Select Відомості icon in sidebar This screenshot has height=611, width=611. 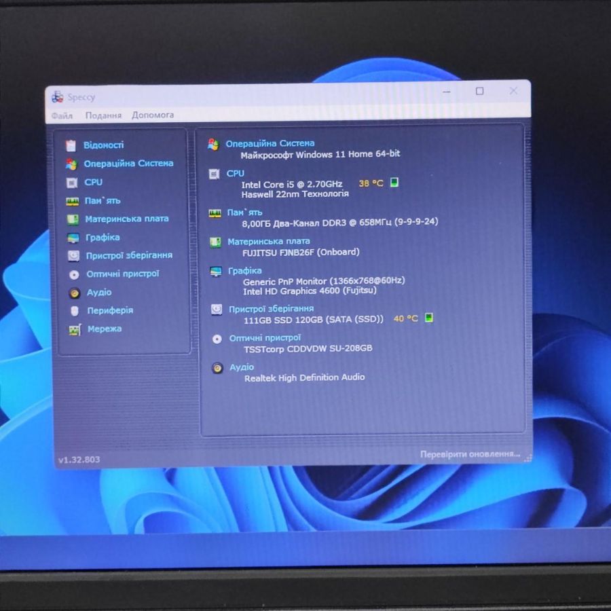coord(71,145)
